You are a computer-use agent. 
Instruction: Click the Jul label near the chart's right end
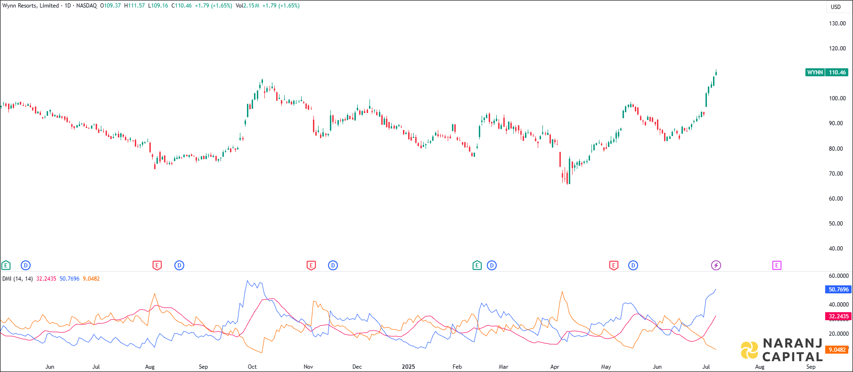[706, 367]
